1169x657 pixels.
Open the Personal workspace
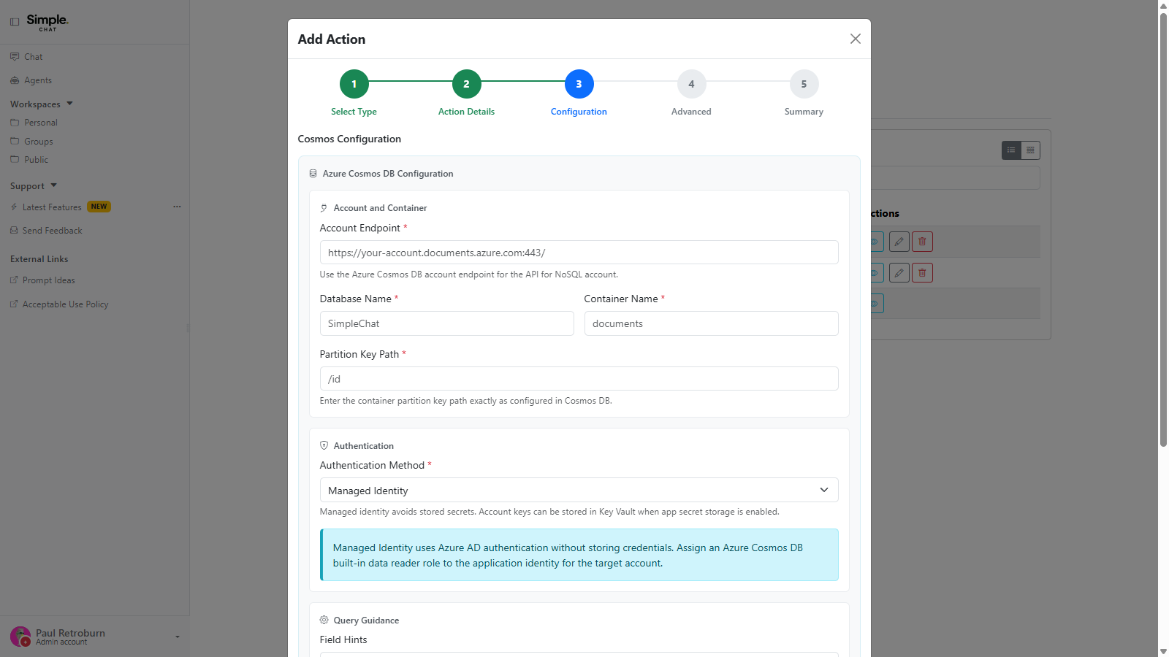(41, 123)
